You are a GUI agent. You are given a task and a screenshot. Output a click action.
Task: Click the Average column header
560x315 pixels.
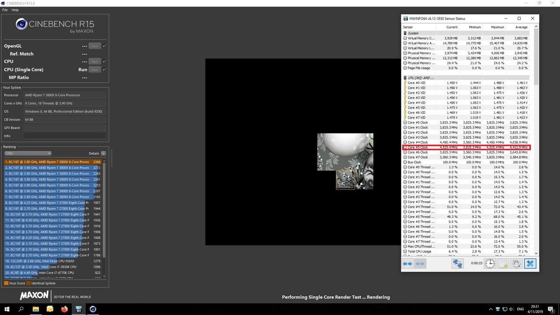pos(517,27)
